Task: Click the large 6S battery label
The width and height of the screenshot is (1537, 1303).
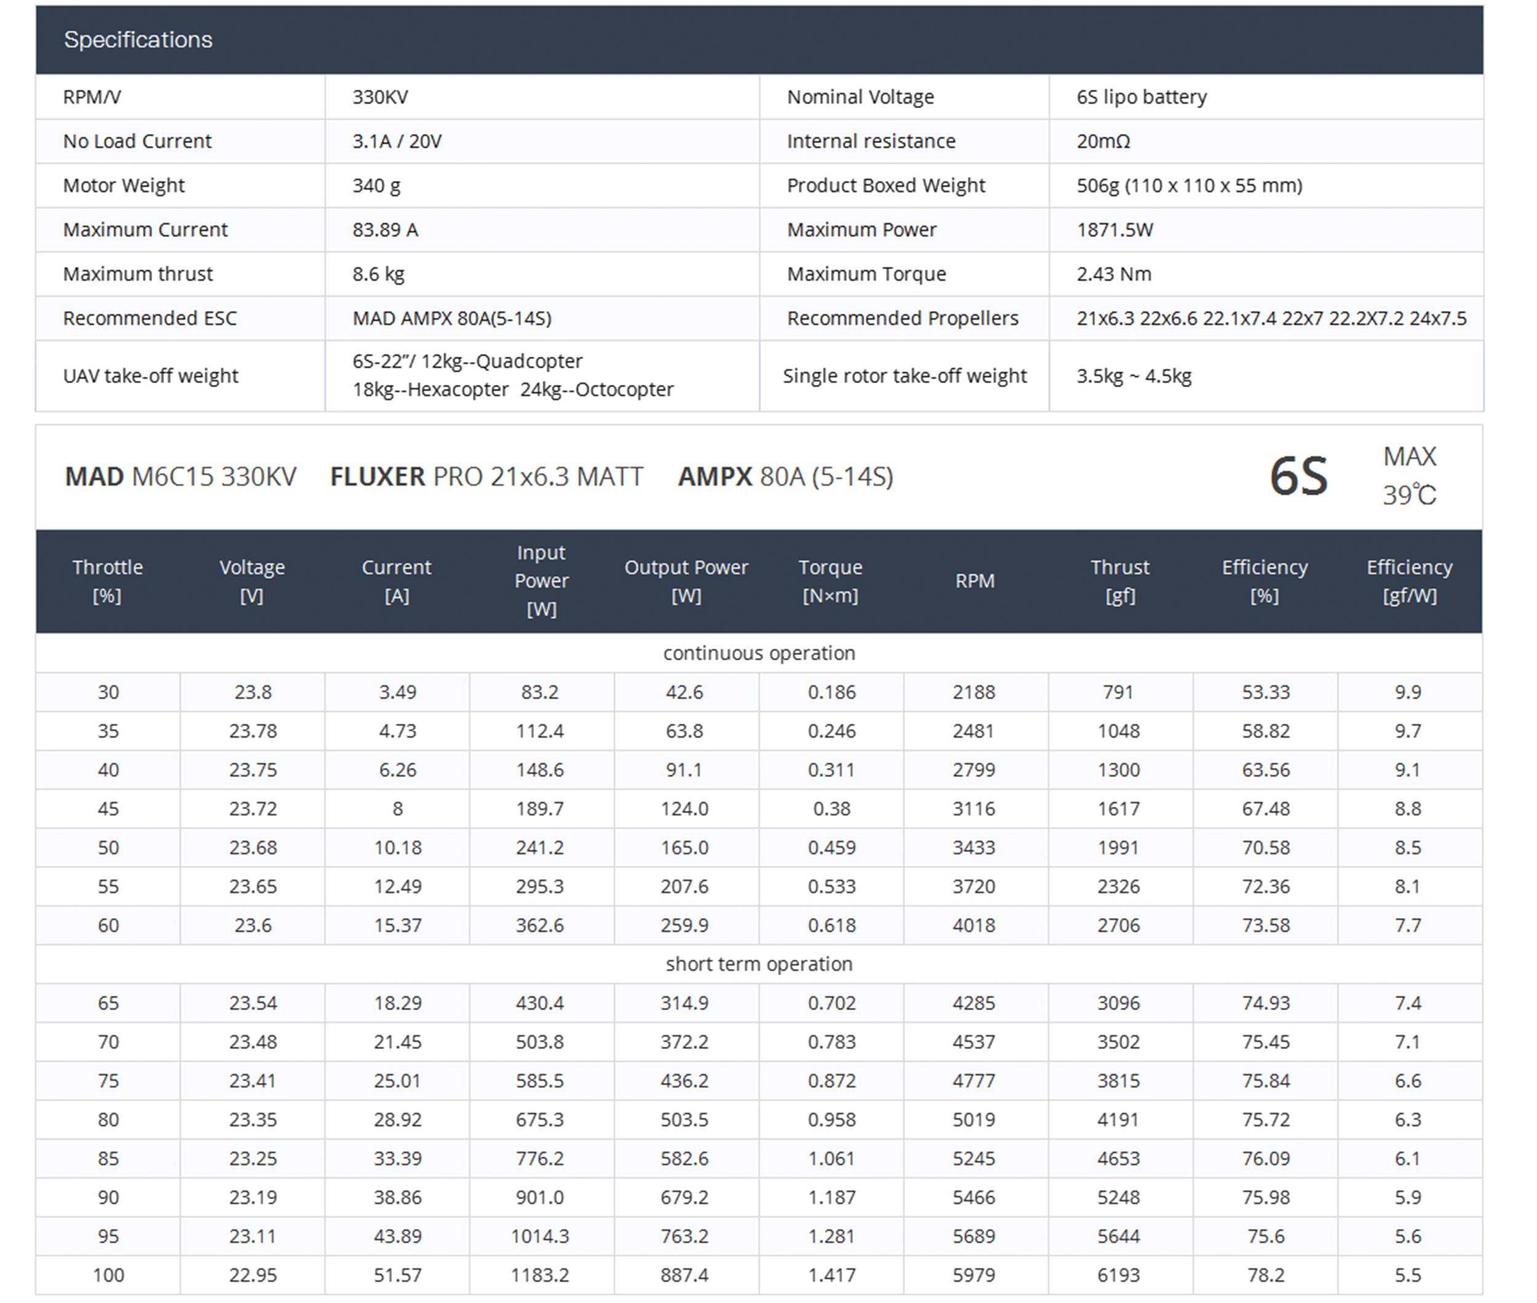Action: pyautogui.click(x=1298, y=477)
